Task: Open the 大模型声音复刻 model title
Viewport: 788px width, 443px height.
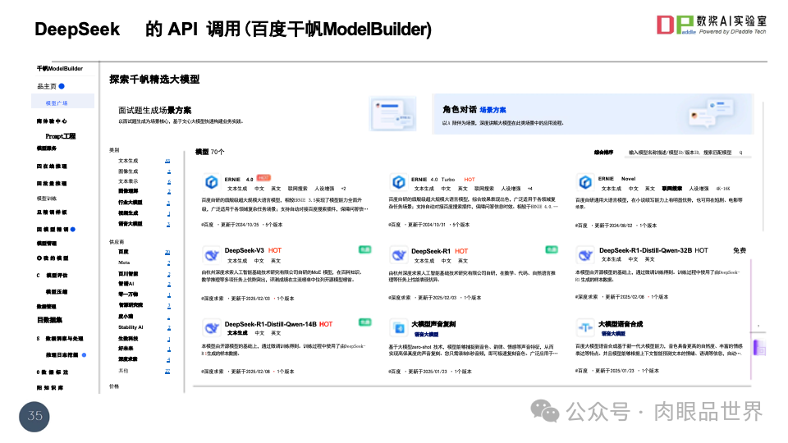Action: (433, 324)
